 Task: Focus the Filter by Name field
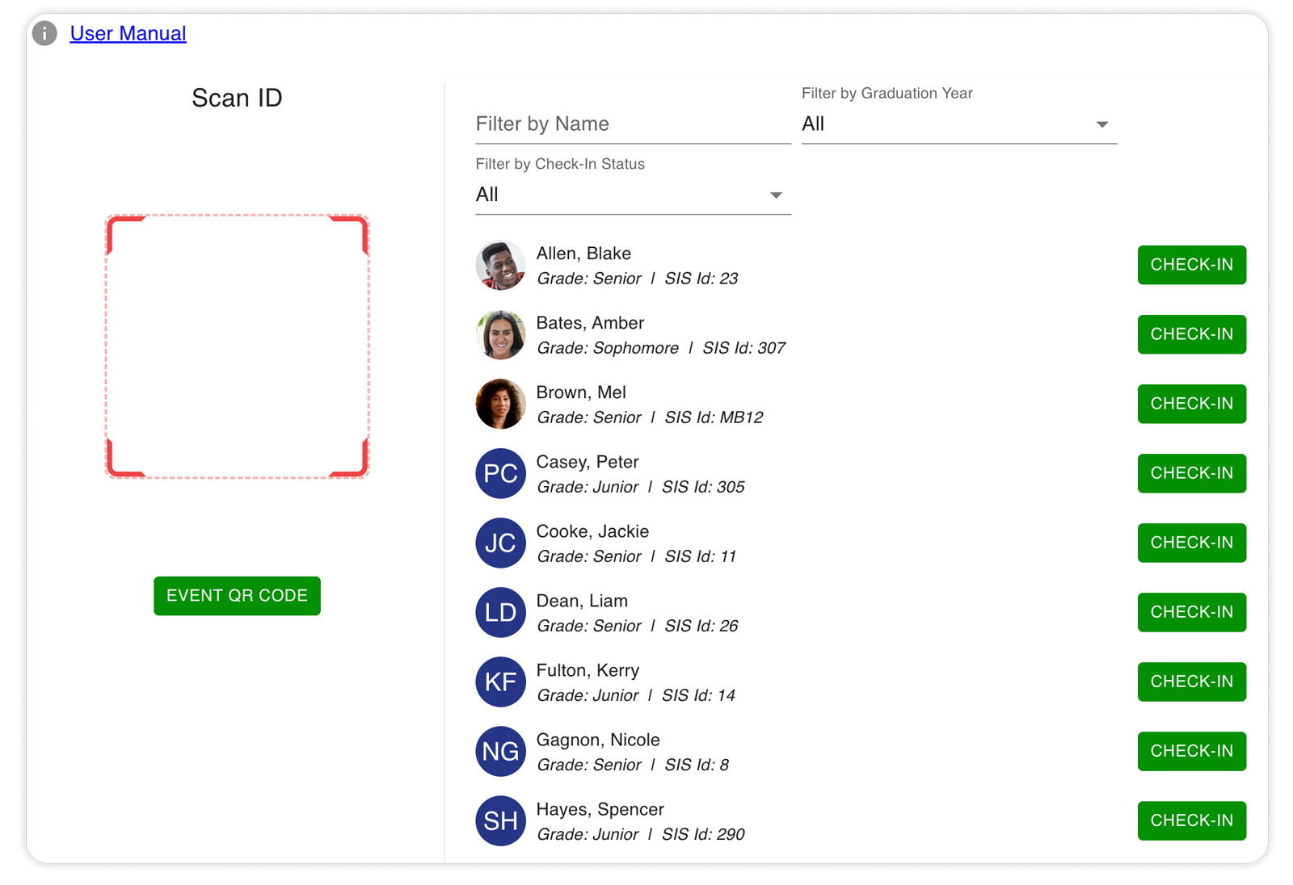pos(633,124)
